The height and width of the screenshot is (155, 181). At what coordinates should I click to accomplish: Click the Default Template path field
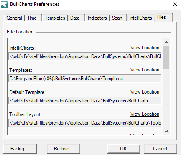click(85, 101)
